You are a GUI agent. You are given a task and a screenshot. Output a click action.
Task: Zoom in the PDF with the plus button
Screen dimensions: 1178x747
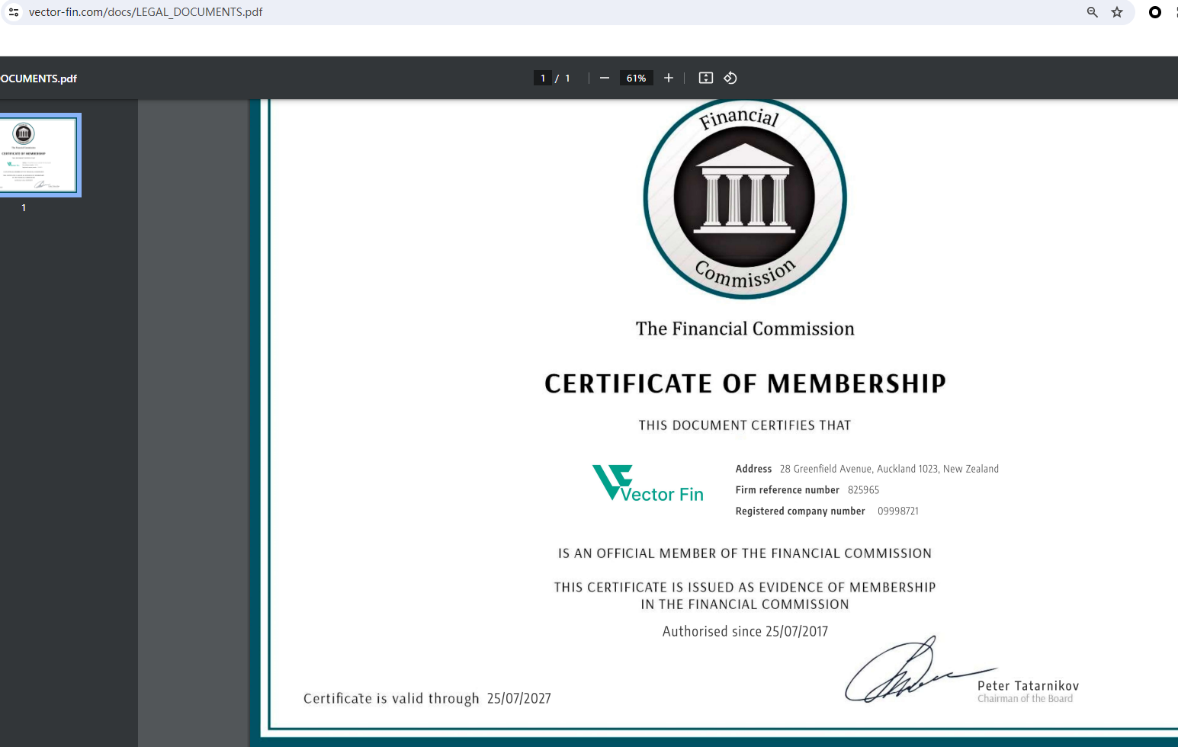[669, 78]
